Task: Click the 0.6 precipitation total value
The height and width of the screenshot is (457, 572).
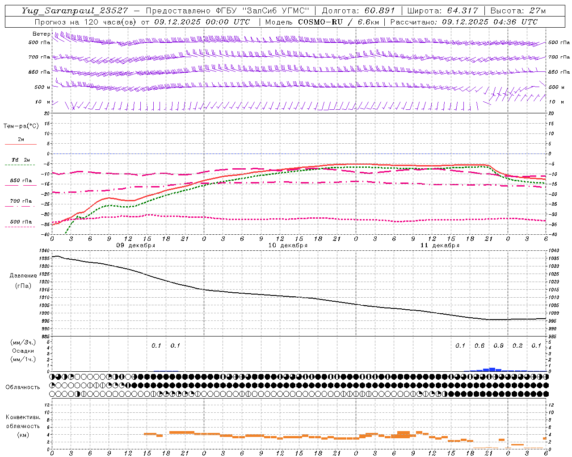Action: pyautogui.click(x=479, y=346)
